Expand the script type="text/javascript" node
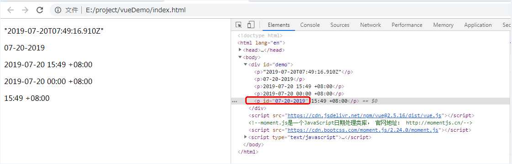This screenshot has width=512, height=164. (x=246, y=137)
